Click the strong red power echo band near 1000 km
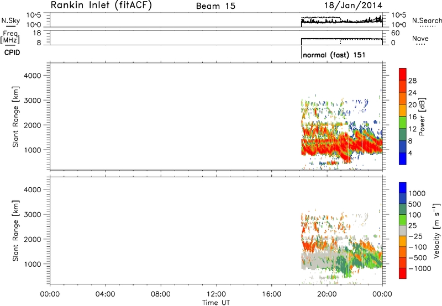442x306 pixels. click(341, 145)
